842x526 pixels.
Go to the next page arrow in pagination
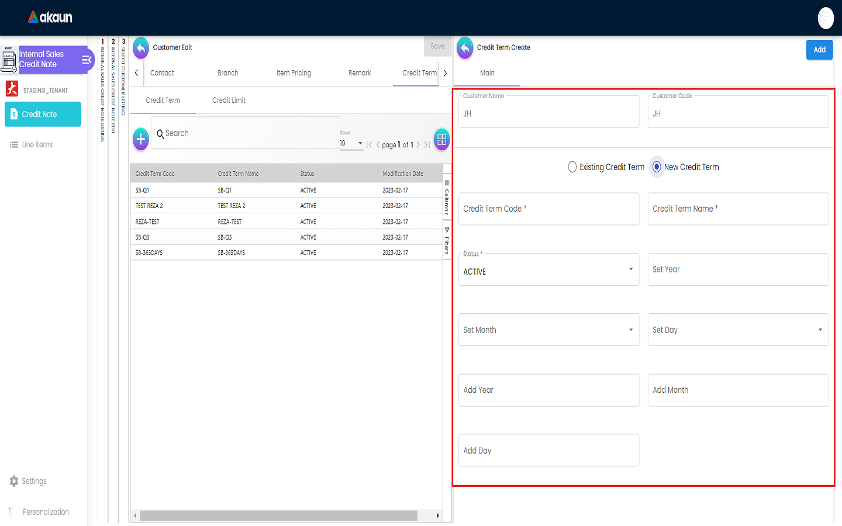click(418, 145)
